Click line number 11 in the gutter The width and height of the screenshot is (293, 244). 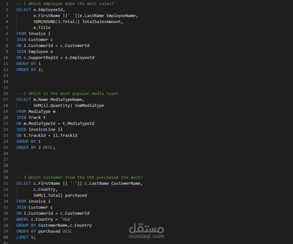[x=6, y=64]
